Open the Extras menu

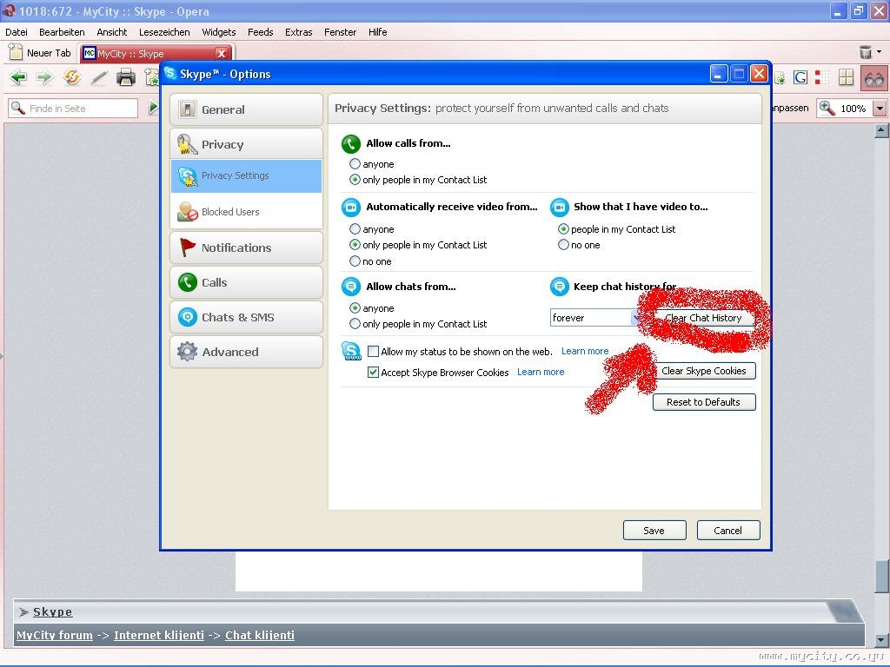point(299,32)
